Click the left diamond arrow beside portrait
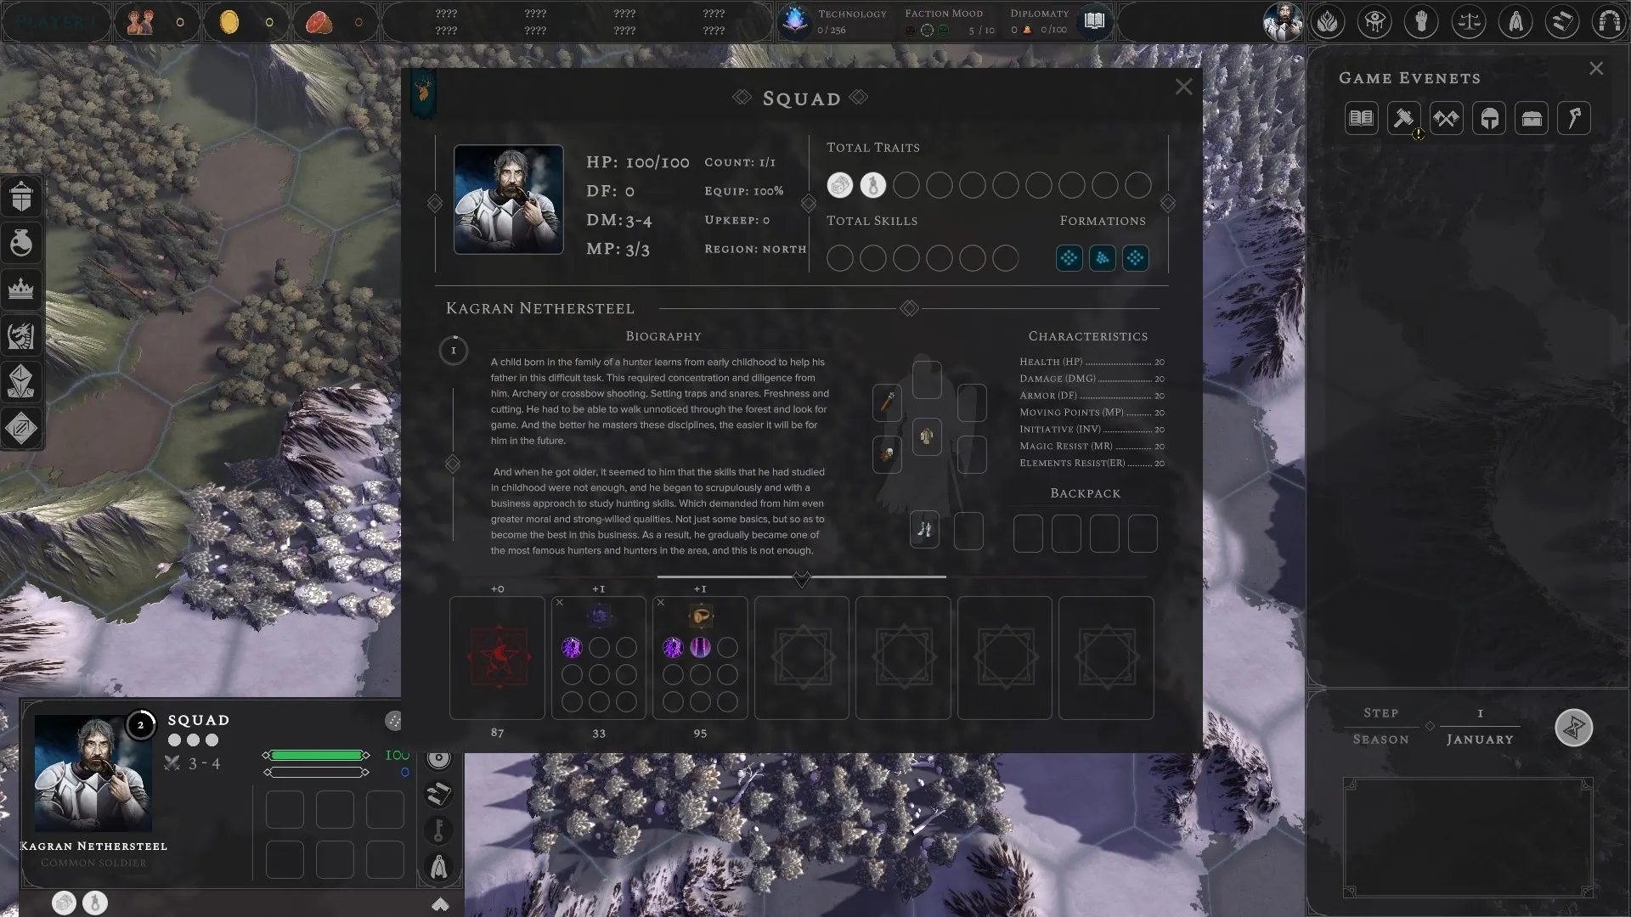The height and width of the screenshot is (917, 1631). point(435,204)
